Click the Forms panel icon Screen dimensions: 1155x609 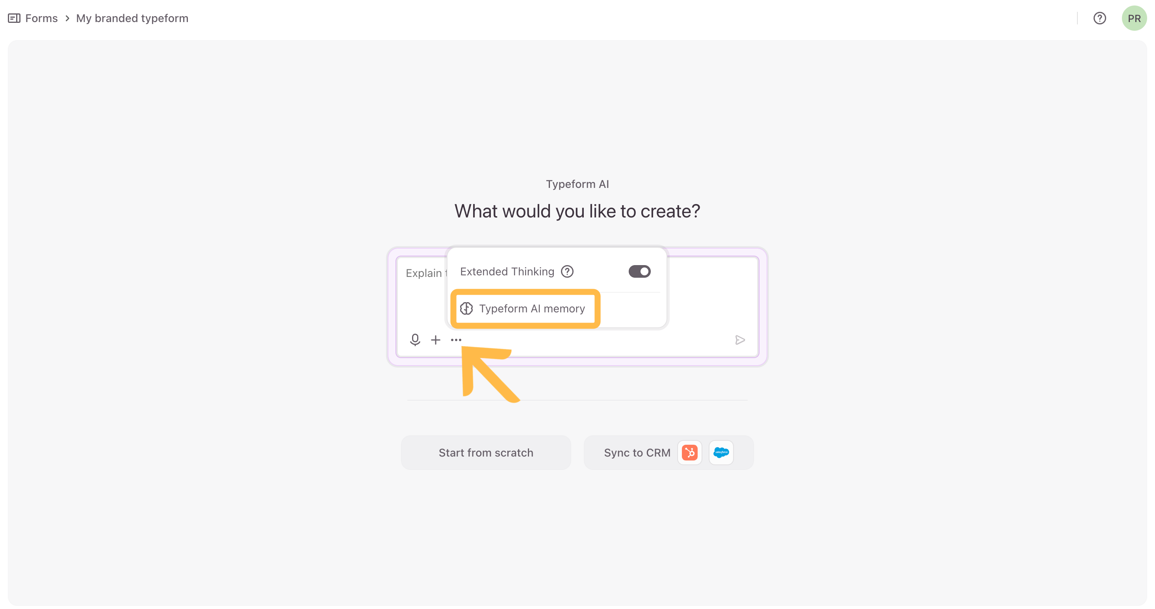tap(14, 19)
